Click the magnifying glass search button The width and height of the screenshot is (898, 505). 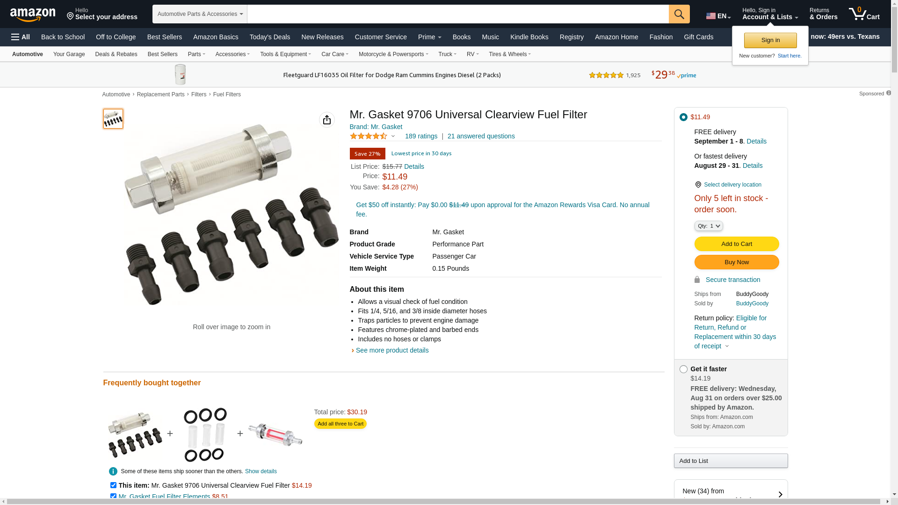click(x=679, y=14)
